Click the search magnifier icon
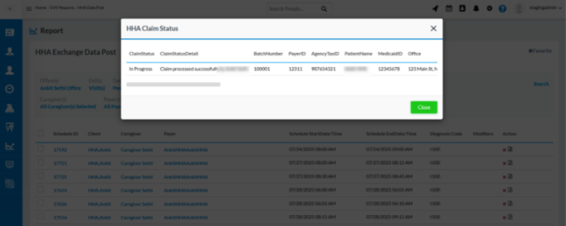The height and width of the screenshot is (226, 566). [324, 8]
